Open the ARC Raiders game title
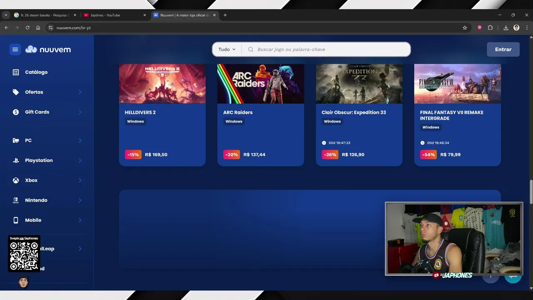This screenshot has height=300, width=533. (238, 112)
